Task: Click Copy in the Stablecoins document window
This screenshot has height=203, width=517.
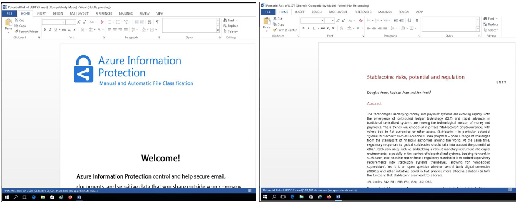Action: (279, 24)
